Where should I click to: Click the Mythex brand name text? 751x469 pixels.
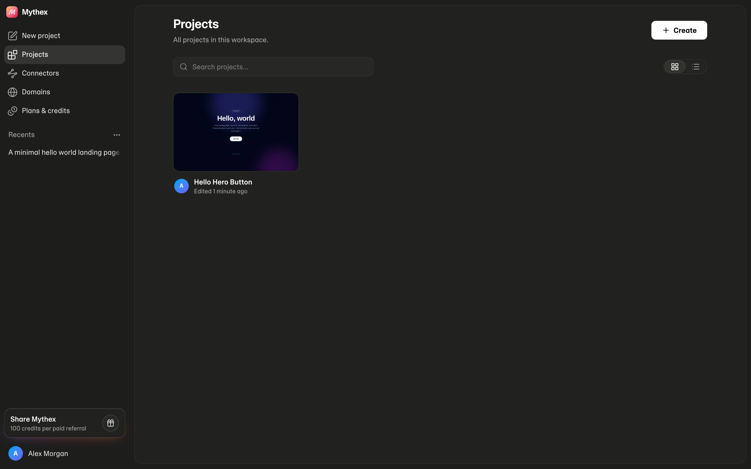click(35, 12)
